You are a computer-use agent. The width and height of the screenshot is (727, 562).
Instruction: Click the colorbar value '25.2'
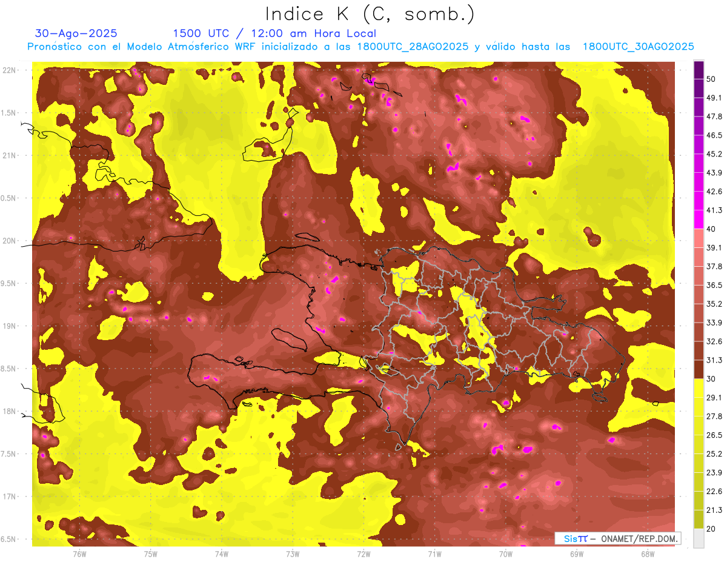coord(714,454)
